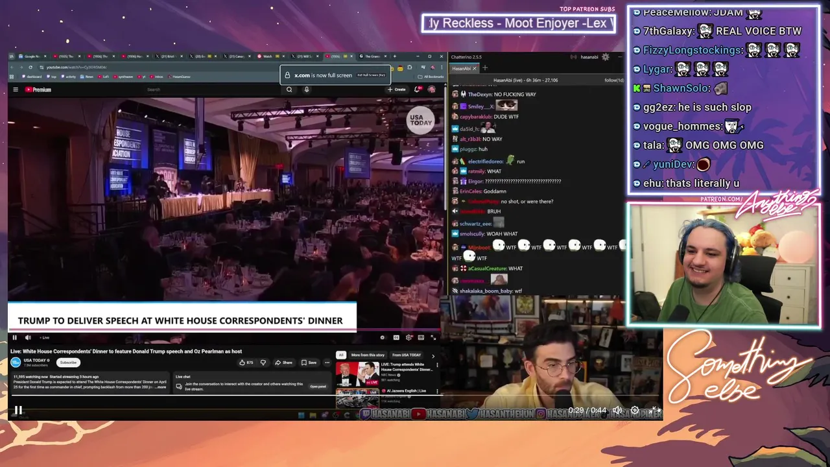Click YouTube search magnifier button
This screenshot has height=467, width=830.
pos(289,90)
